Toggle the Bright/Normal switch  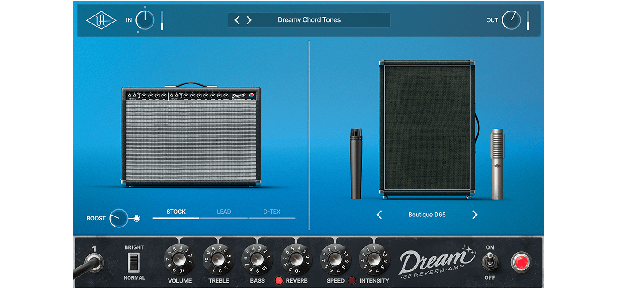[x=134, y=262]
